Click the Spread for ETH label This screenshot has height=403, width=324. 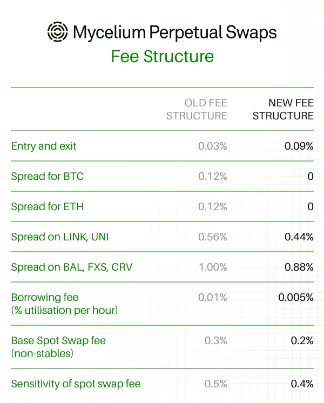(x=48, y=207)
